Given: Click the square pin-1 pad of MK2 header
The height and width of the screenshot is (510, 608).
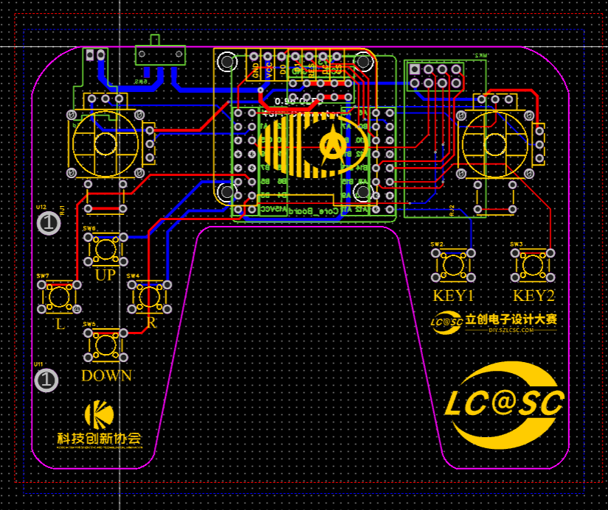Looking at the screenshot, I should tap(414, 69).
